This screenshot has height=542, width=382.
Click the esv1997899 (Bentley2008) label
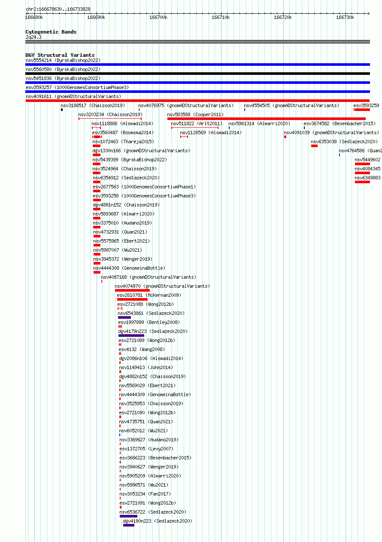[149, 322]
